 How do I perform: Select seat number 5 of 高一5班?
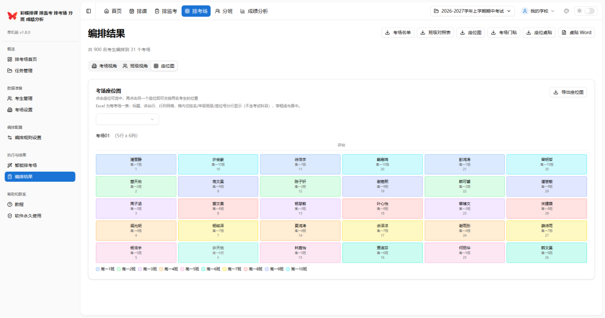pyautogui.click(x=136, y=253)
